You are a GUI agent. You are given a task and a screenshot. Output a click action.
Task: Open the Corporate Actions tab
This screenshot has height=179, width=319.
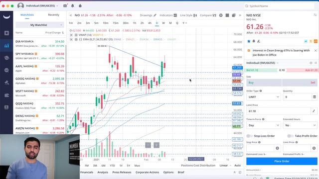[x=147, y=172]
